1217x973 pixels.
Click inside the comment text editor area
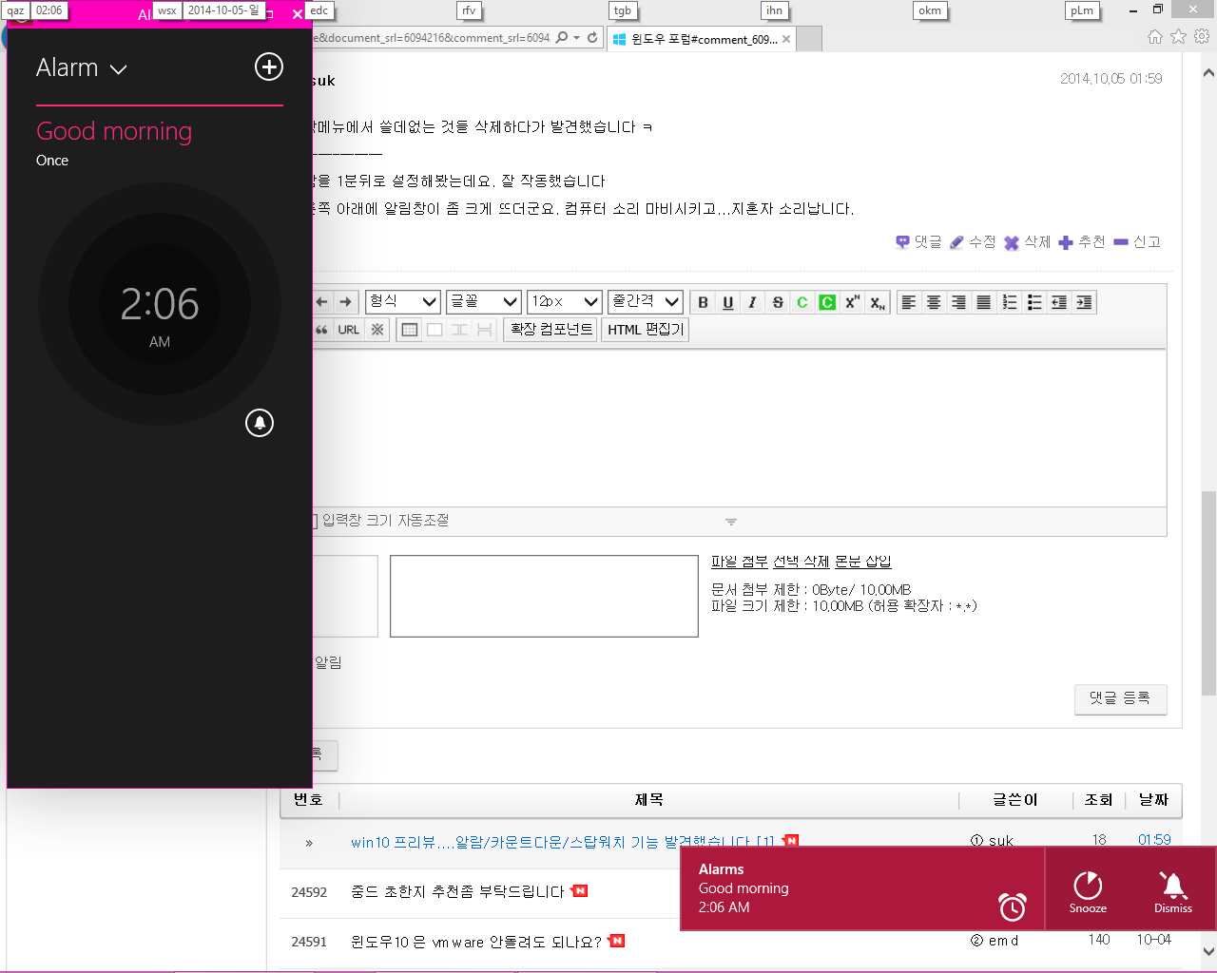739,428
